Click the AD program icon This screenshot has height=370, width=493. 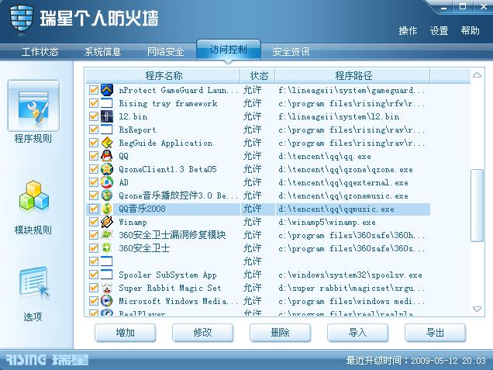pos(107,182)
